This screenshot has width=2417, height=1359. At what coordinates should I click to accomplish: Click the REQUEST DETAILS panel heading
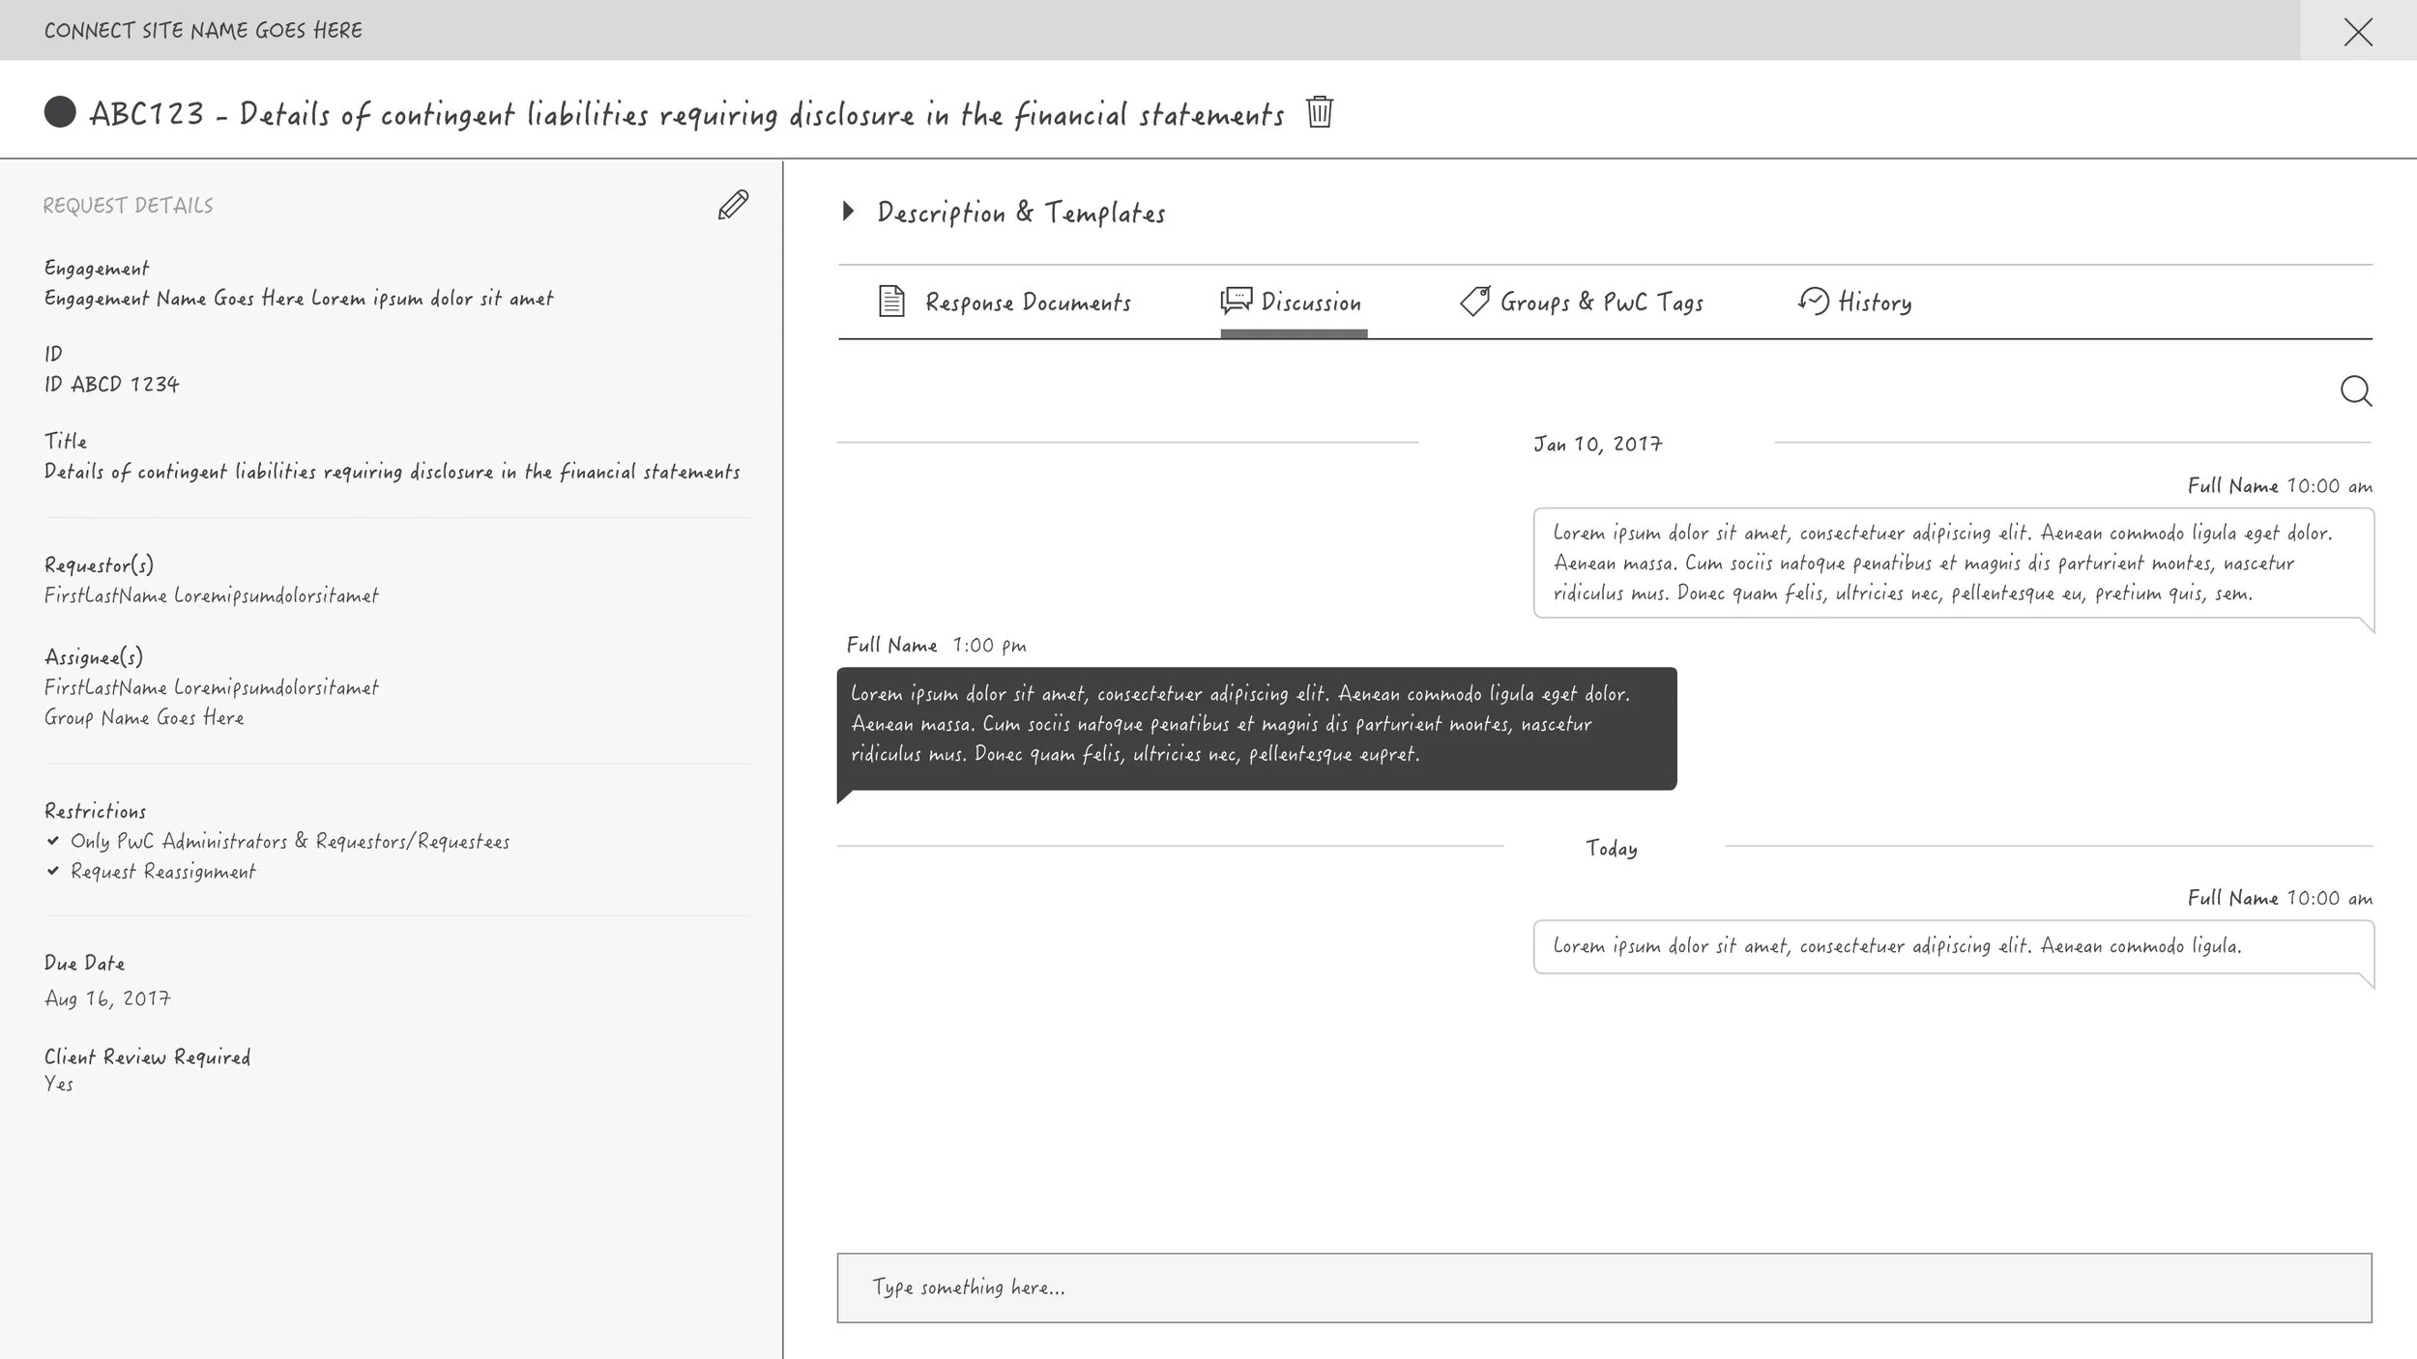(128, 205)
